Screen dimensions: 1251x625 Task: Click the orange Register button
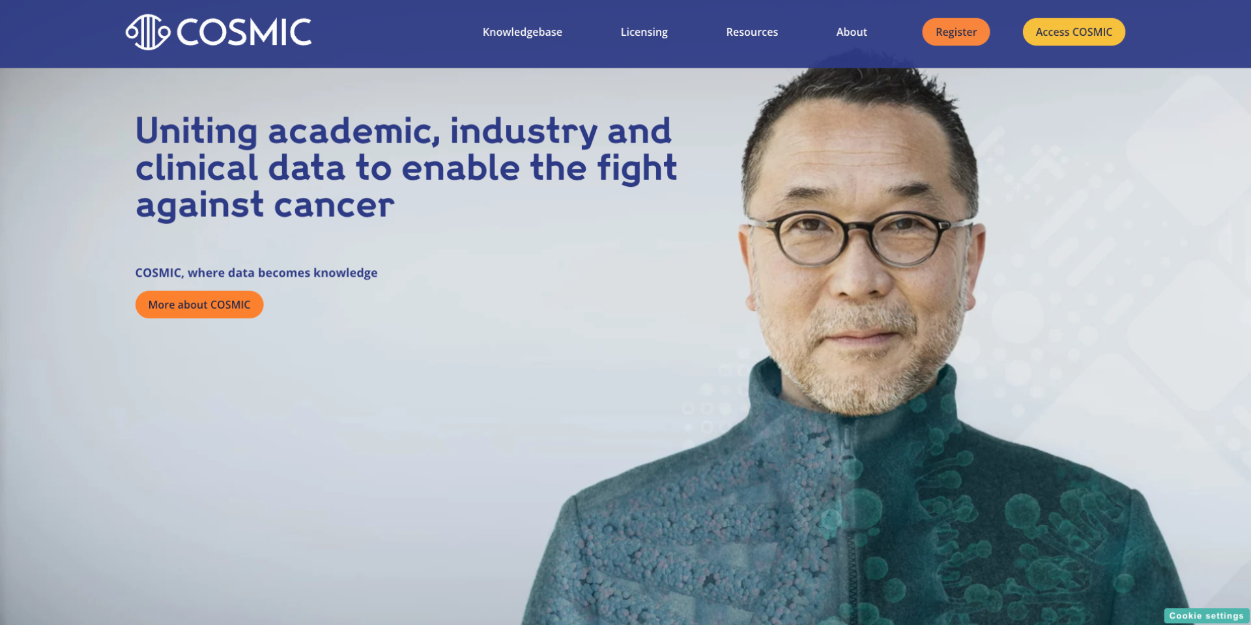point(956,32)
